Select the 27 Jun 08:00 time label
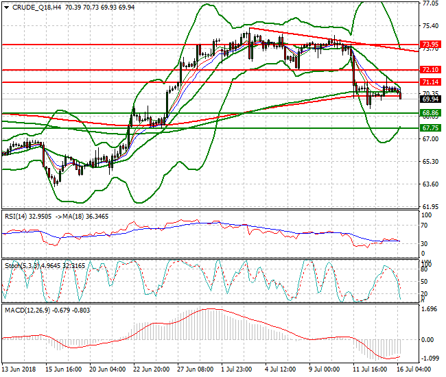The width and height of the screenshot is (446, 377). 195,369
